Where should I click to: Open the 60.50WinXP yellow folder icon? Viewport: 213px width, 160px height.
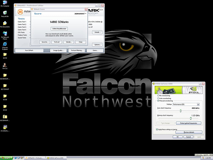click(5, 77)
